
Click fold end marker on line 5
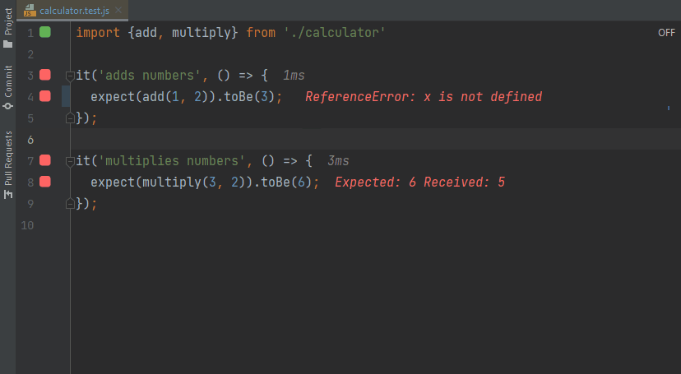pyautogui.click(x=70, y=118)
